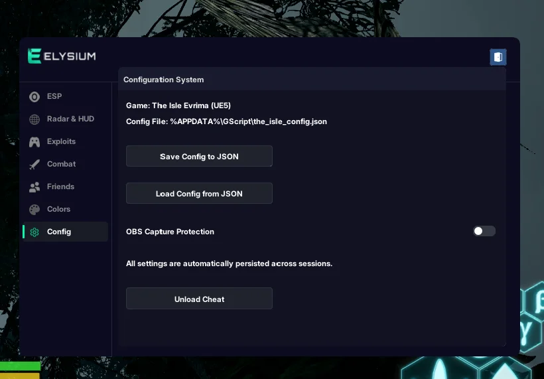The height and width of the screenshot is (379, 544).
Task: Click the config file path '%APPDATA%\GScript\the_isle_config.json'
Action: (248, 121)
